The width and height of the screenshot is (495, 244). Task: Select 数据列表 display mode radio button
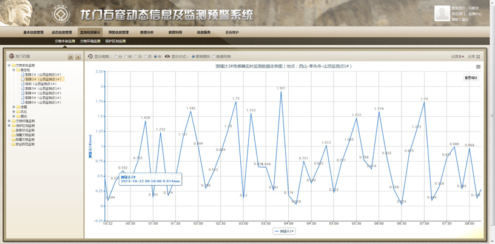pyautogui.click(x=214, y=56)
